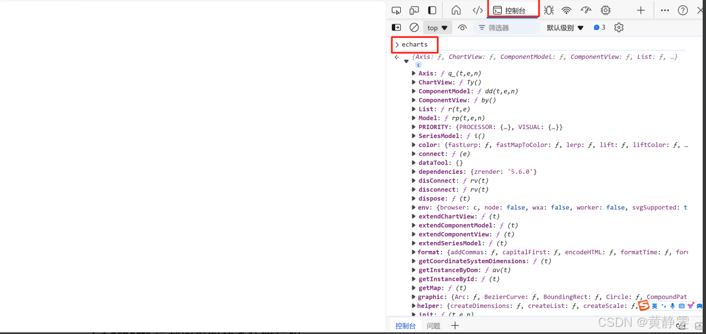Viewport: 706px width, 334px height.
Task: Toggle device emulation mode
Action: pos(414,10)
